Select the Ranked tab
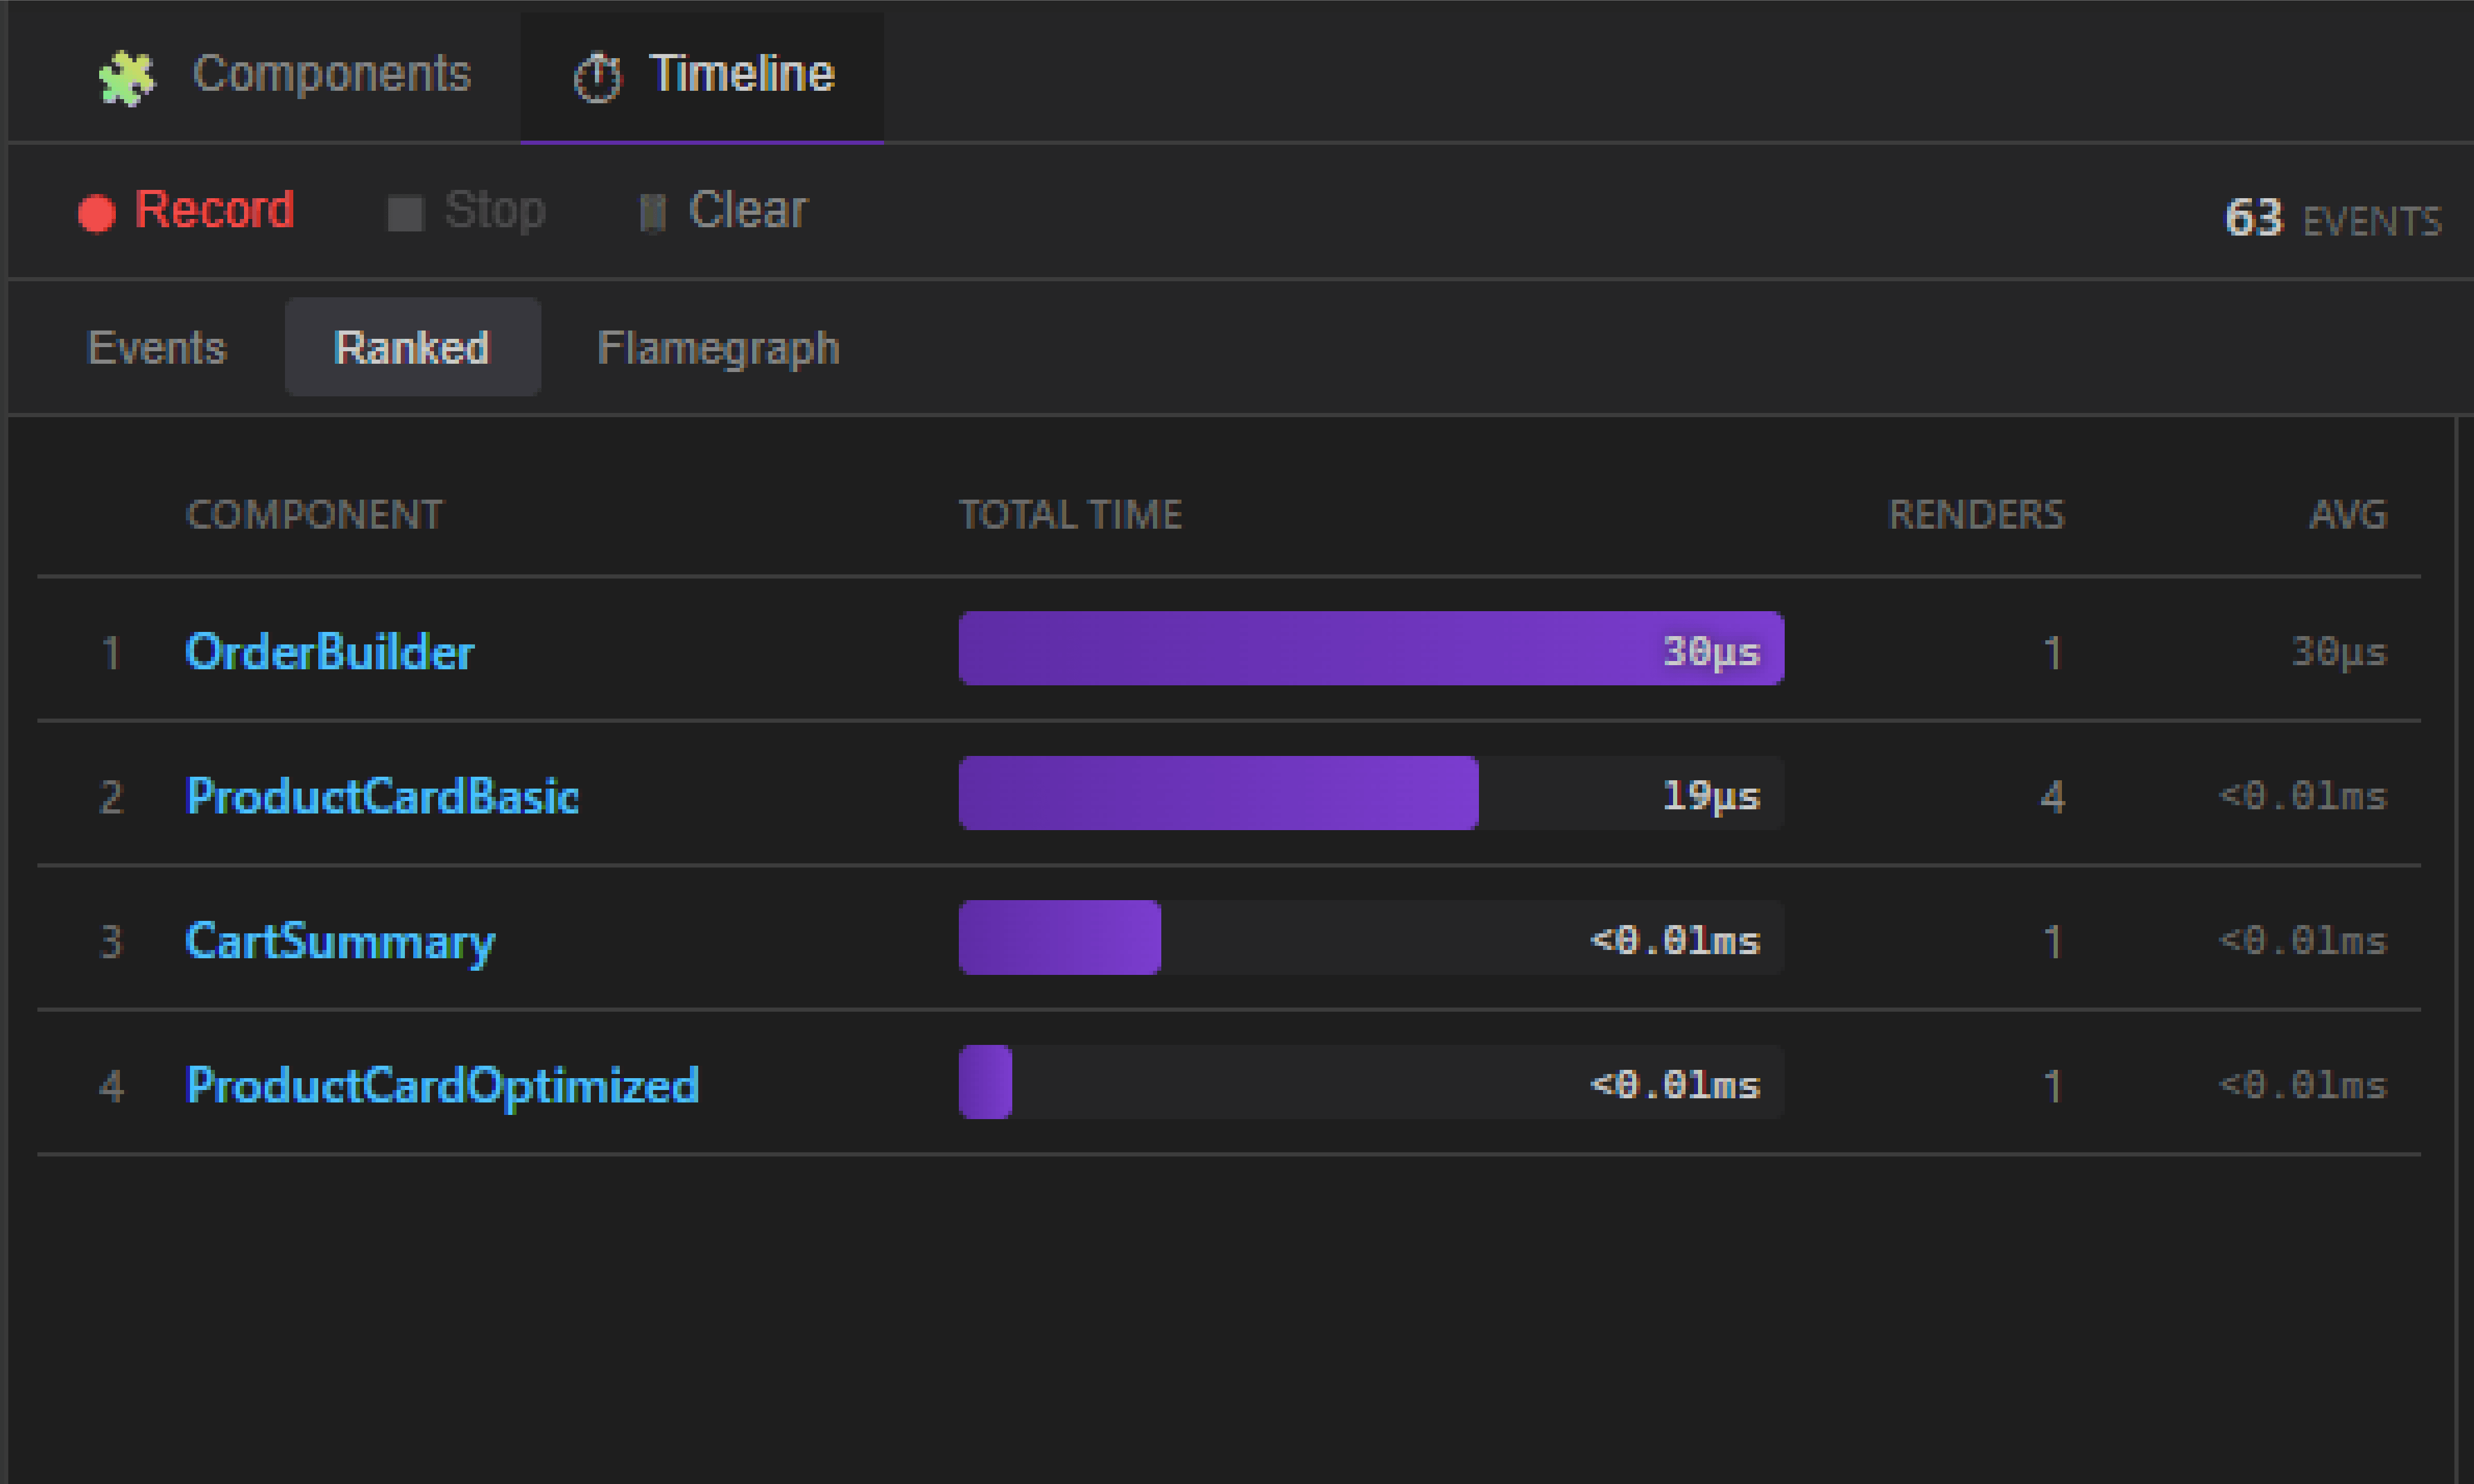The height and width of the screenshot is (1484, 2474). click(x=412, y=347)
